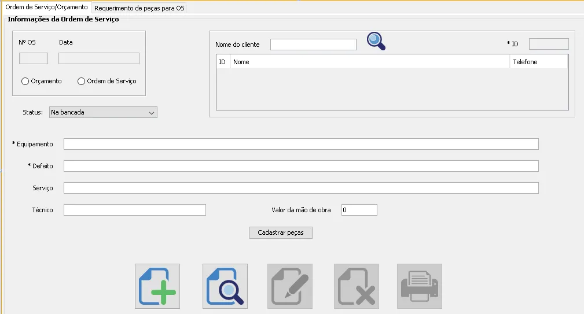Switch to Requerimento de peças para OS tab

tap(139, 8)
